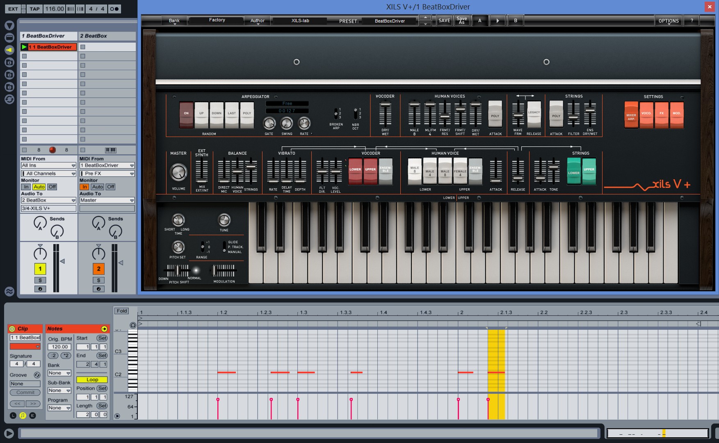This screenshot has height=443, width=719.
Task: Click the envelope/automation icon at left edge
Action: [x=9, y=291]
